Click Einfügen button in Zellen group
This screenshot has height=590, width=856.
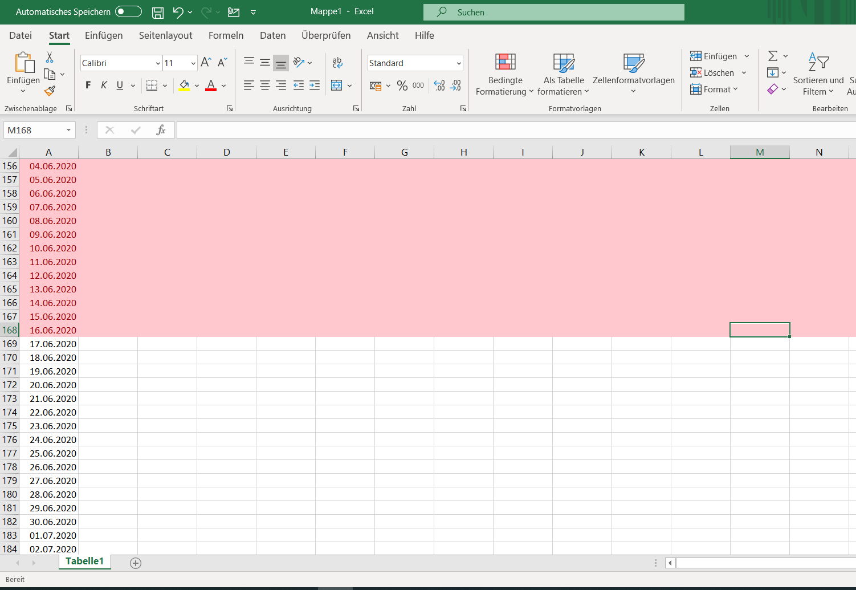tap(714, 56)
